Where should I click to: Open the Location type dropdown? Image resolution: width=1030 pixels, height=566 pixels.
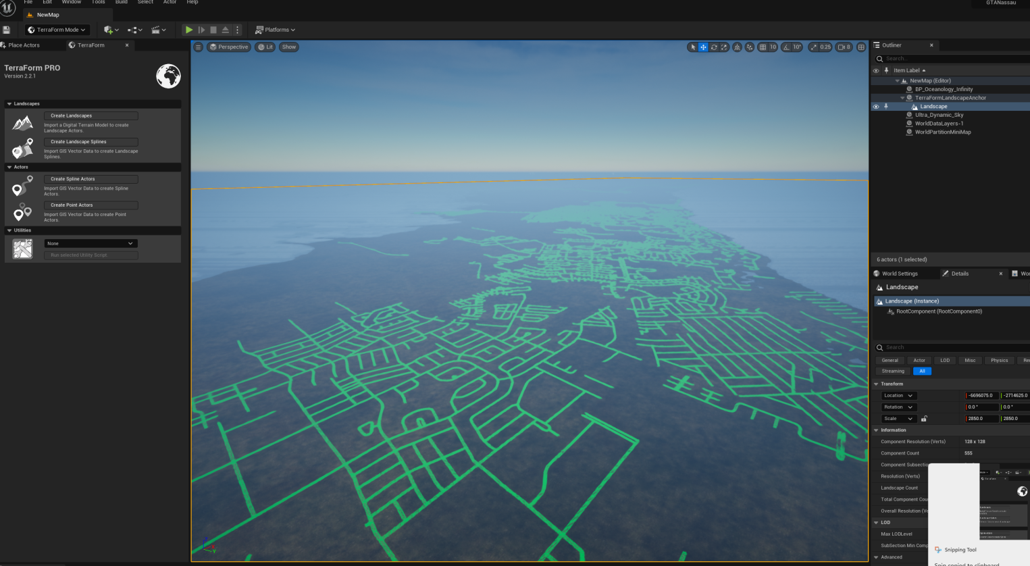pos(898,396)
